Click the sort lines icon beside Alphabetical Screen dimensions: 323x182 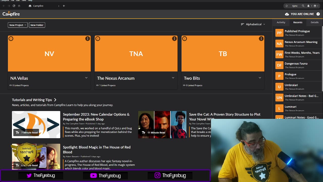point(243,24)
